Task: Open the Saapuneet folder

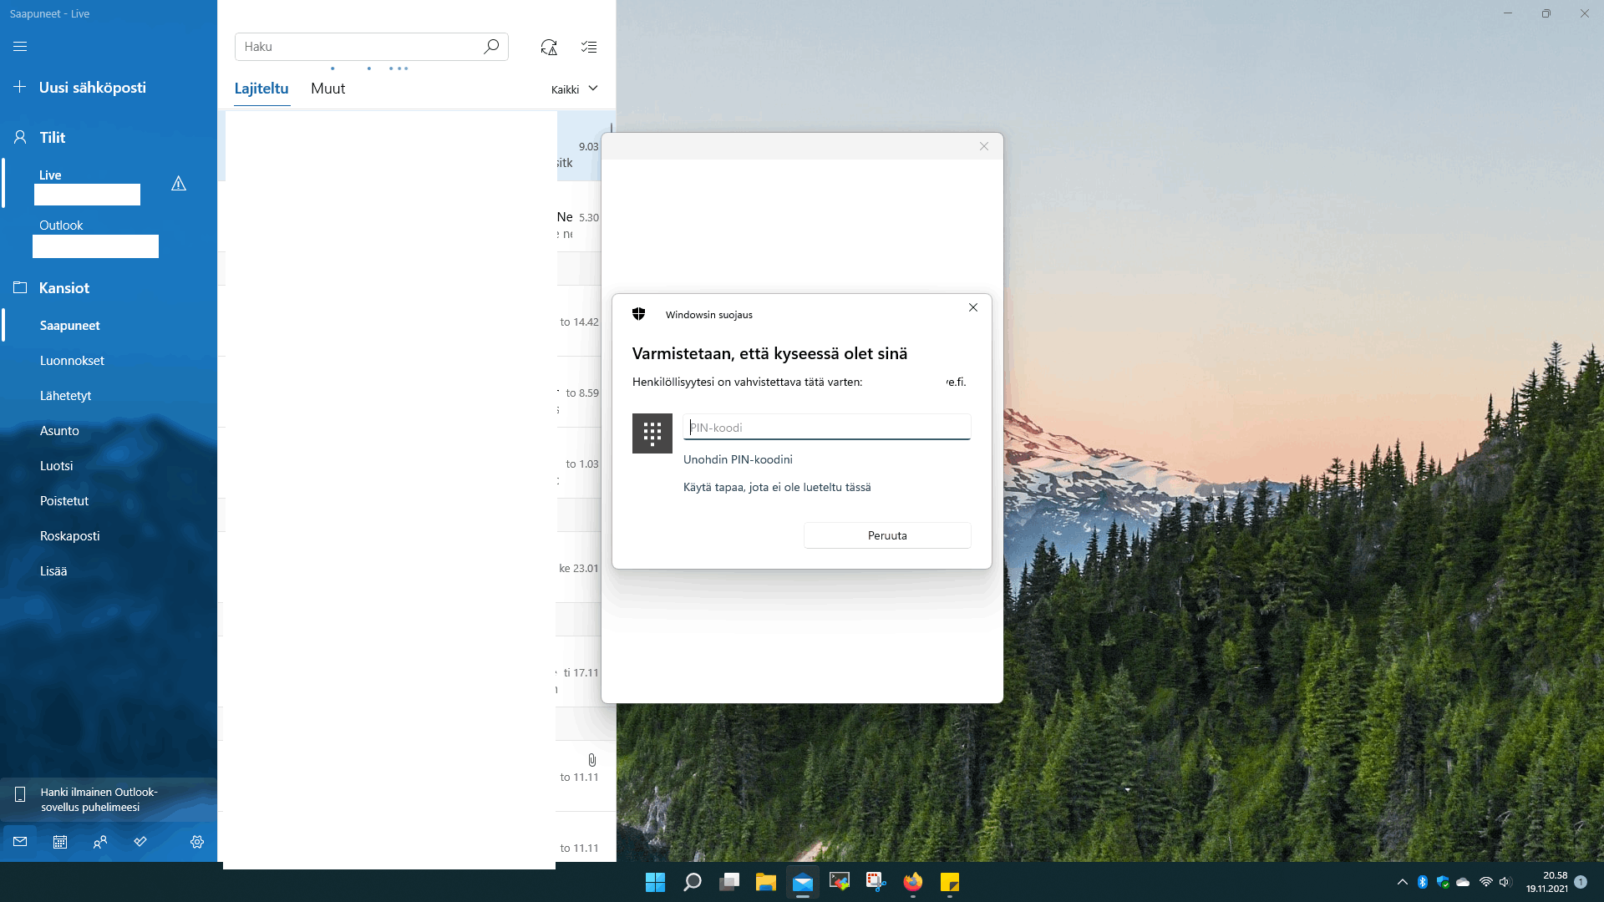Action: (109, 326)
